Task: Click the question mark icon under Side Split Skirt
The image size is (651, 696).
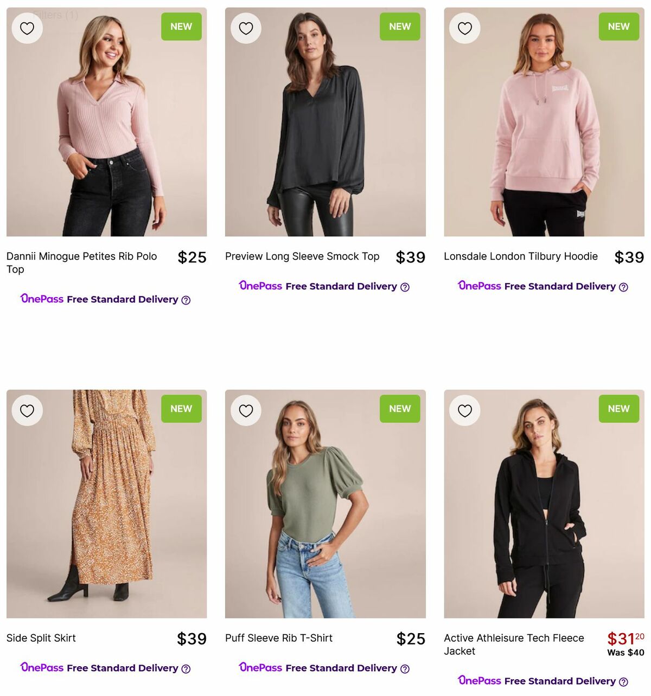Action: tap(186, 668)
